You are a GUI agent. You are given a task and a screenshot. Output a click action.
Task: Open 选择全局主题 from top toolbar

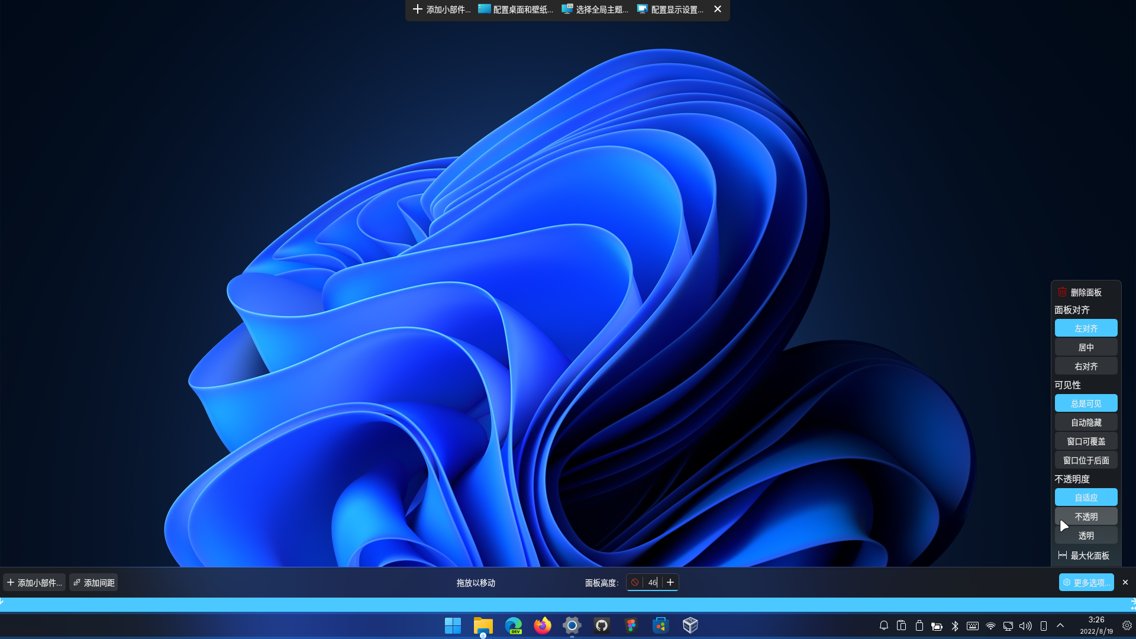595,9
